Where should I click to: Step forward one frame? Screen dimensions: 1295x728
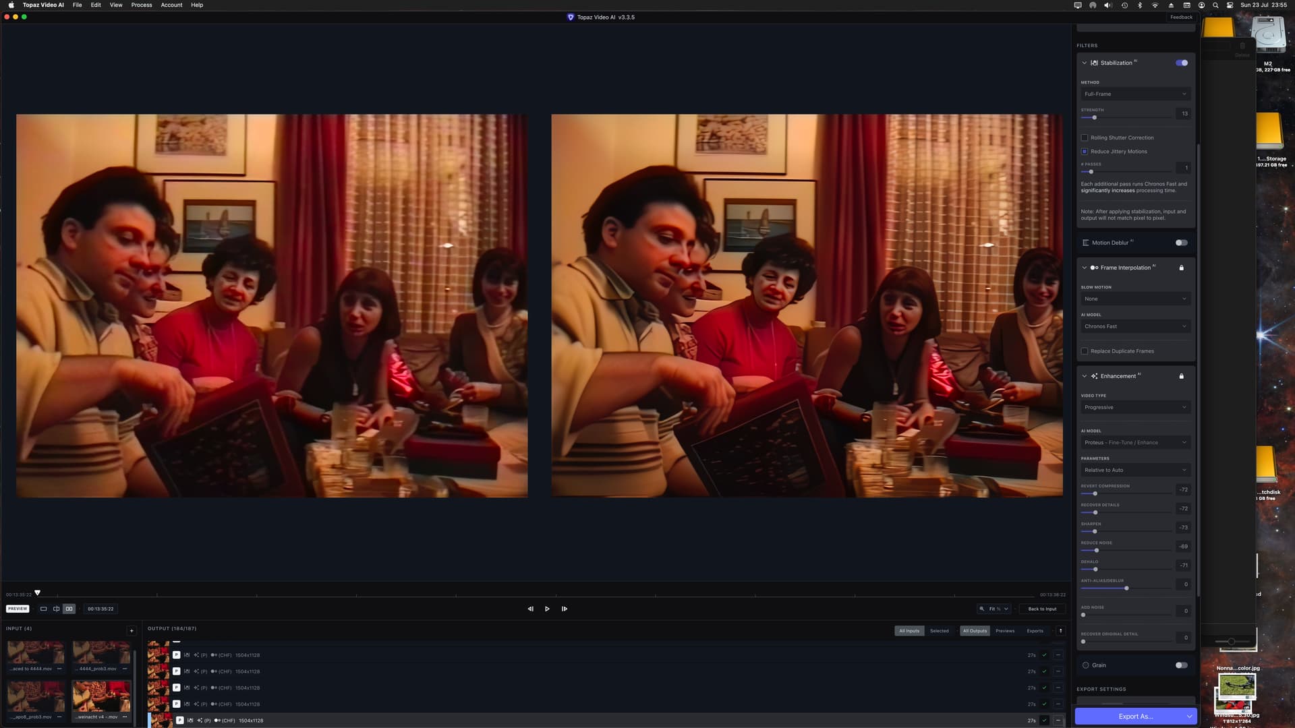tap(565, 609)
